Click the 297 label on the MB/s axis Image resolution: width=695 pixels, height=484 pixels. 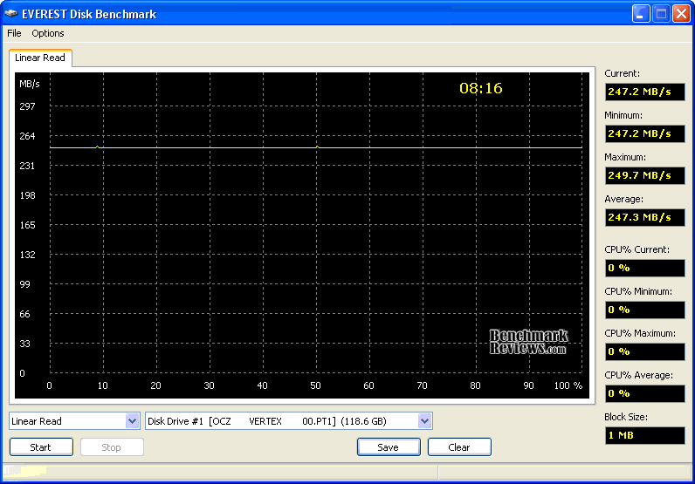click(x=27, y=106)
